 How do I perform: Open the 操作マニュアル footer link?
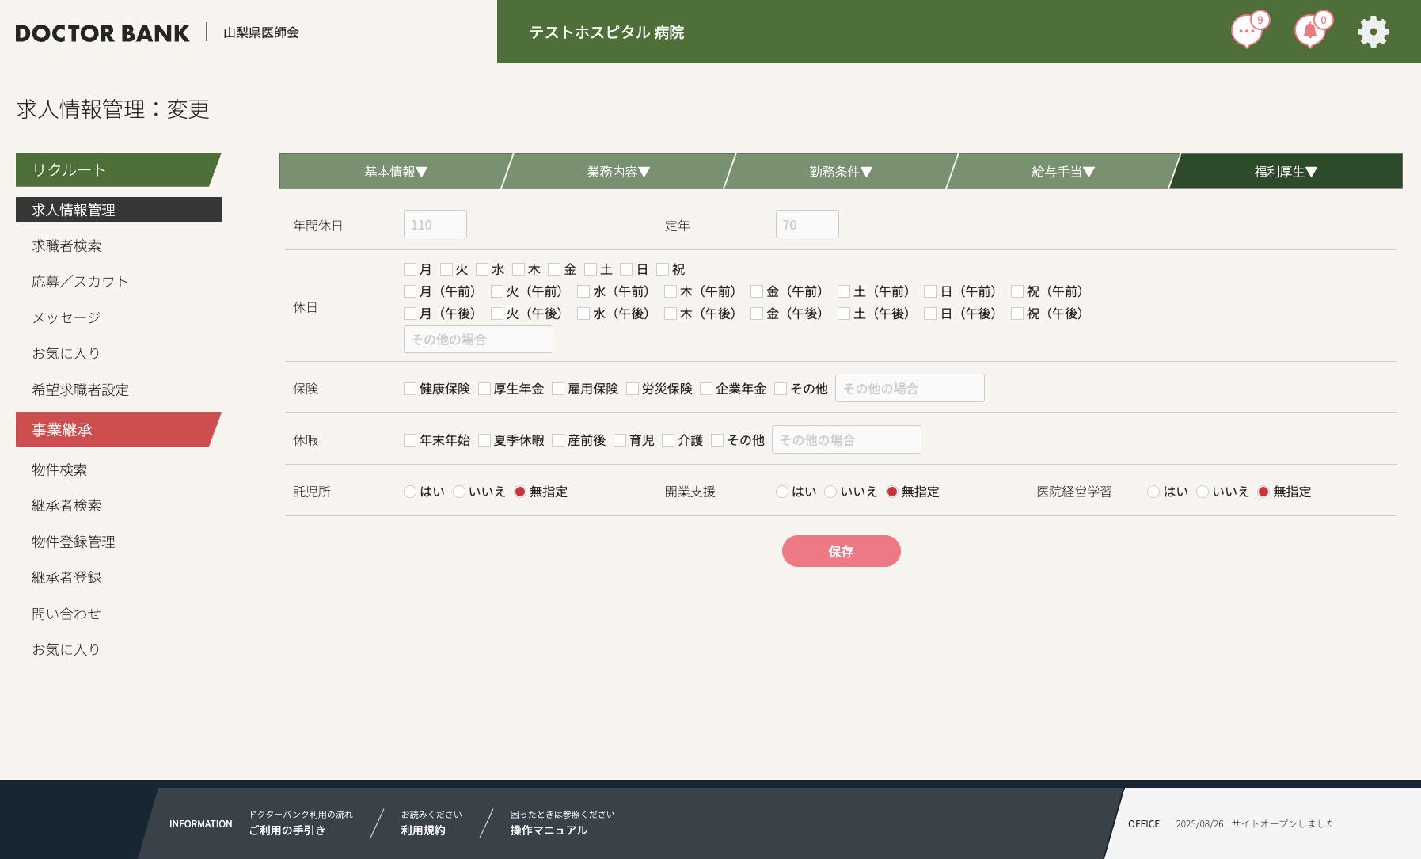pos(549,830)
